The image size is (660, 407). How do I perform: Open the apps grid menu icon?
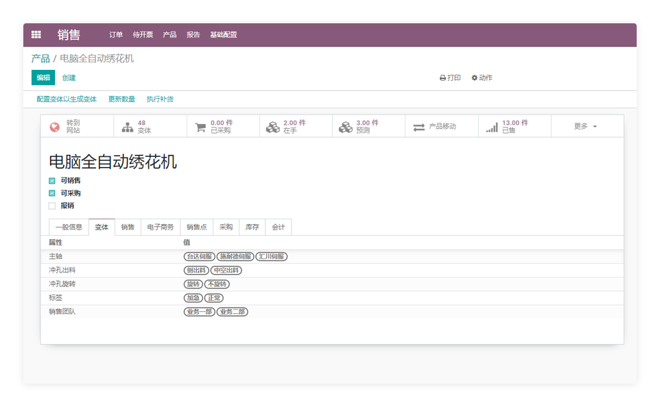coord(36,35)
